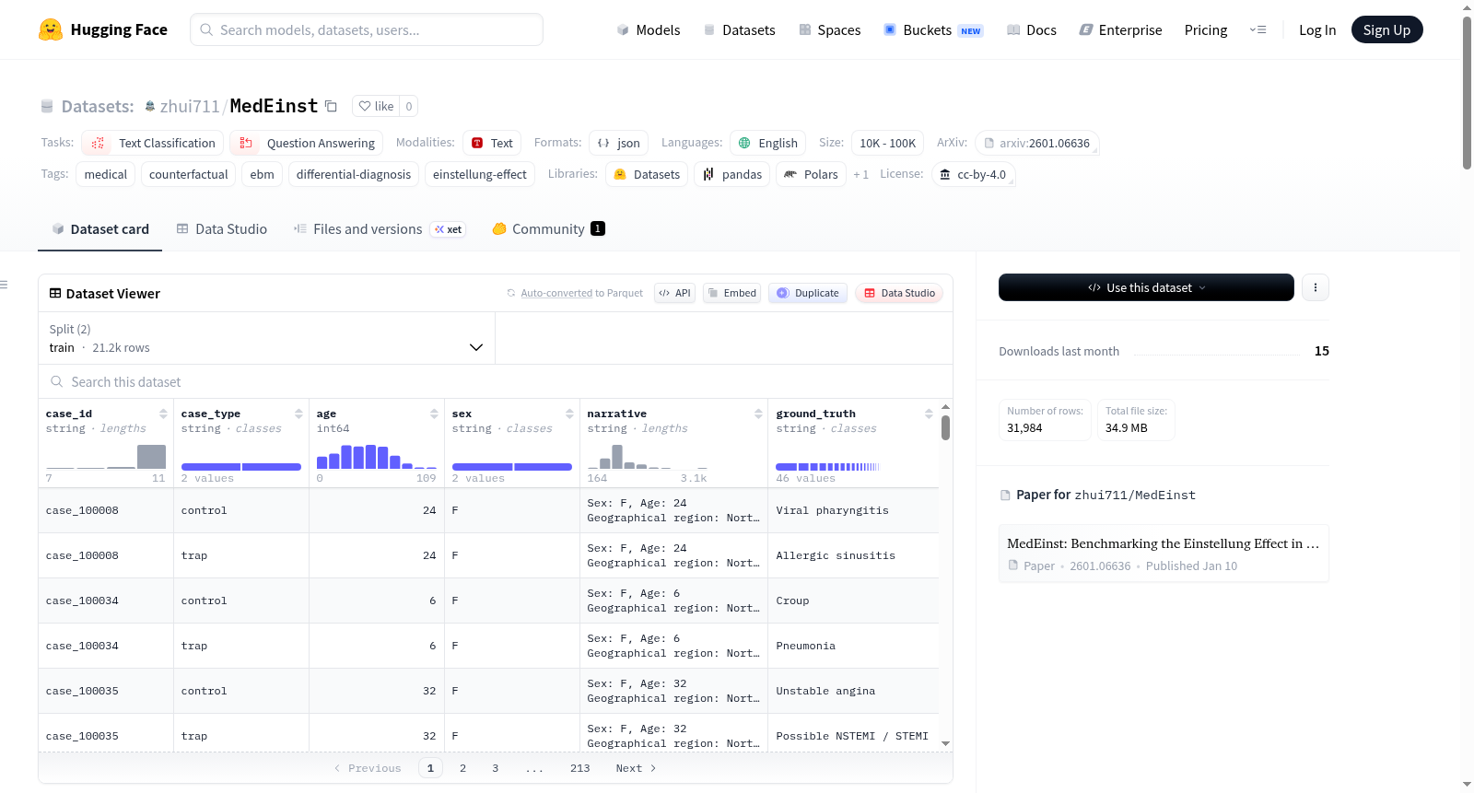The width and height of the screenshot is (1474, 793).
Task: Click the einstellung-effect tag
Action: [x=480, y=174]
